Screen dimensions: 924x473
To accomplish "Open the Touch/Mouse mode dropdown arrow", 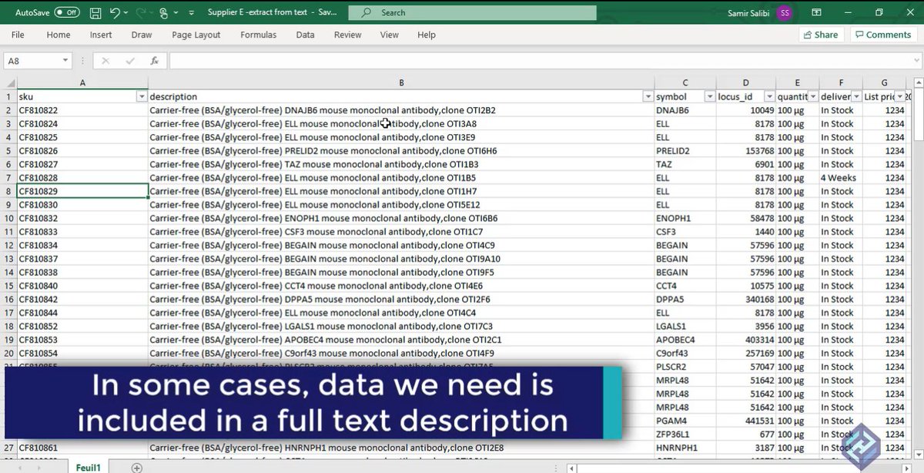I will [x=176, y=13].
